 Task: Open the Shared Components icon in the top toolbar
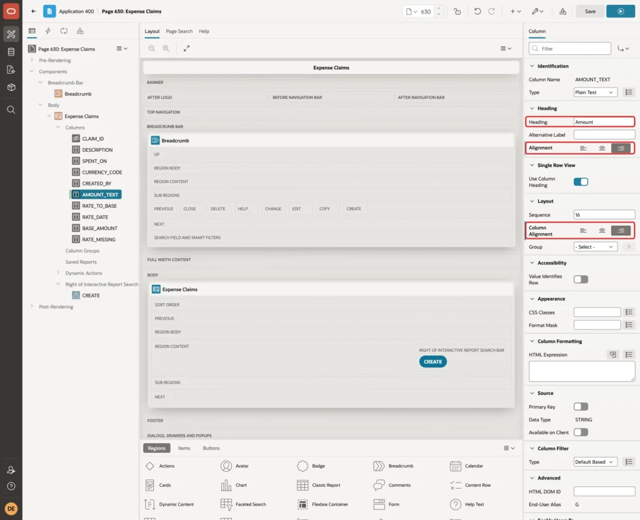tap(563, 11)
